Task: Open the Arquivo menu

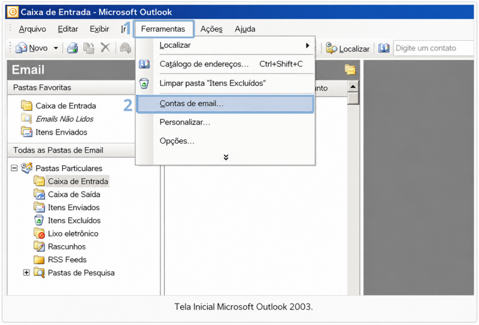Action: point(32,29)
